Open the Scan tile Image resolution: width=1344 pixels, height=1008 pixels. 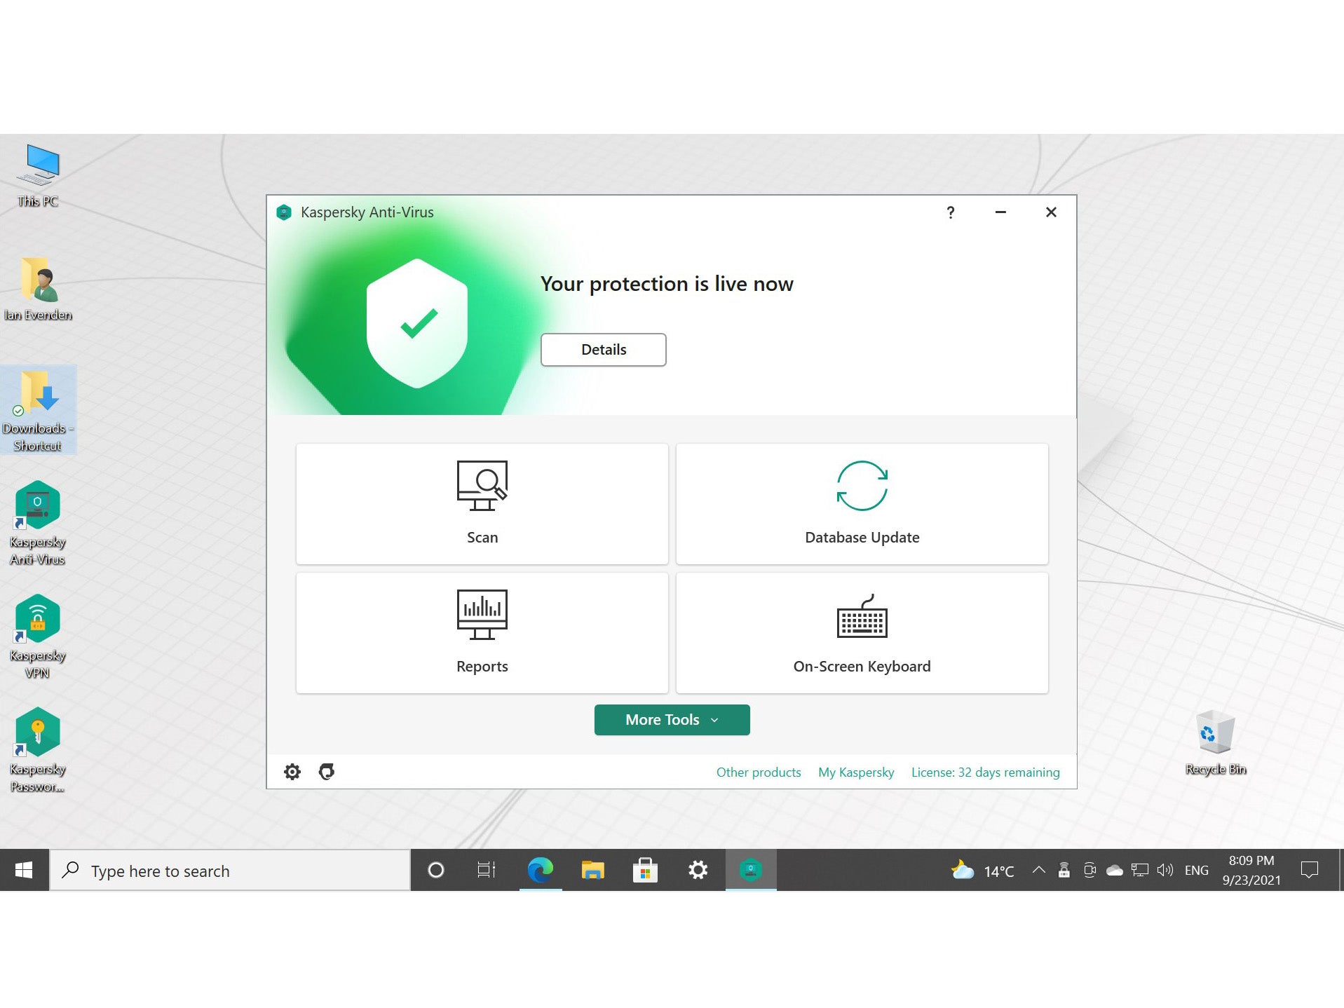point(482,503)
